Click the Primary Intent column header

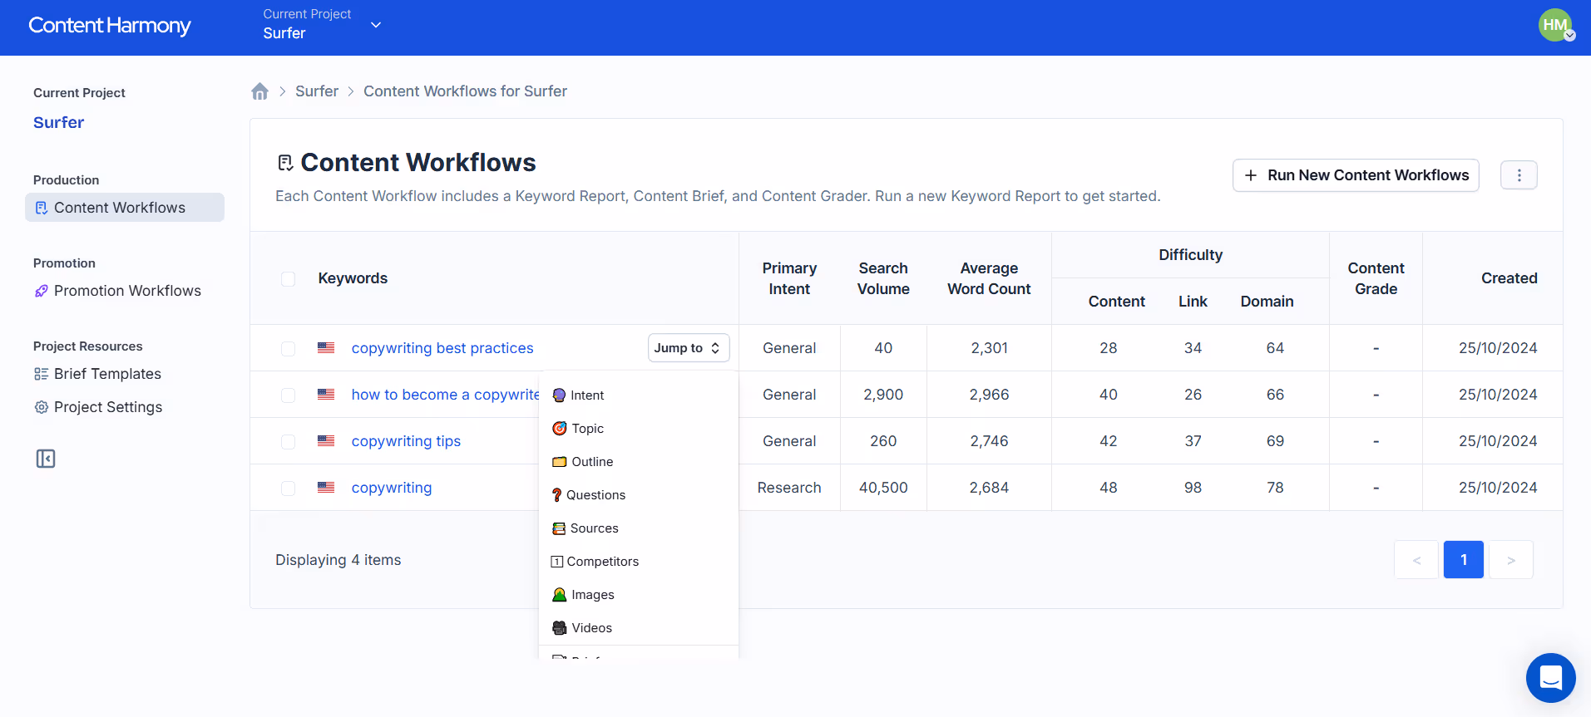tap(789, 278)
